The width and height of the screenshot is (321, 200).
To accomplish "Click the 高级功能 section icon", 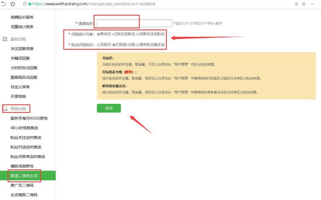I will [x=5, y=109].
